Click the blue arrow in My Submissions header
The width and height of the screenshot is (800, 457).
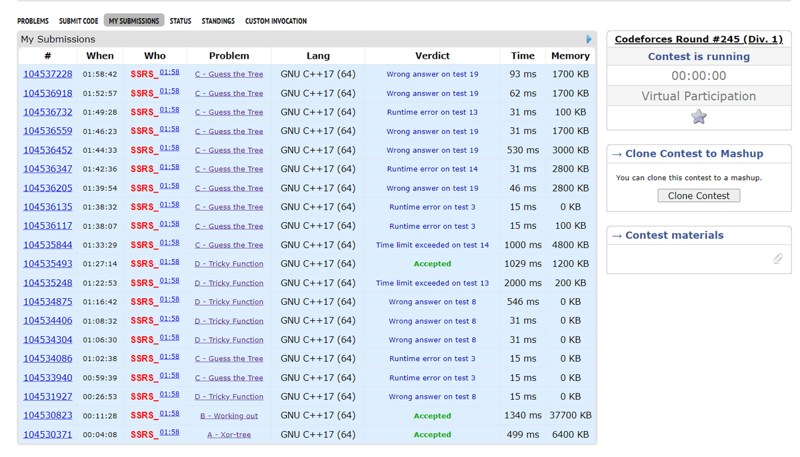pos(589,39)
